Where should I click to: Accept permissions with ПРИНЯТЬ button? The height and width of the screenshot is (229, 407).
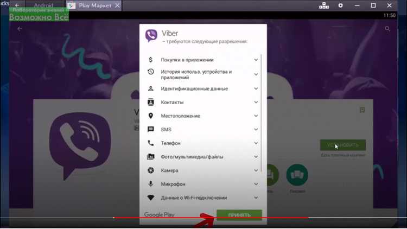[239, 215]
